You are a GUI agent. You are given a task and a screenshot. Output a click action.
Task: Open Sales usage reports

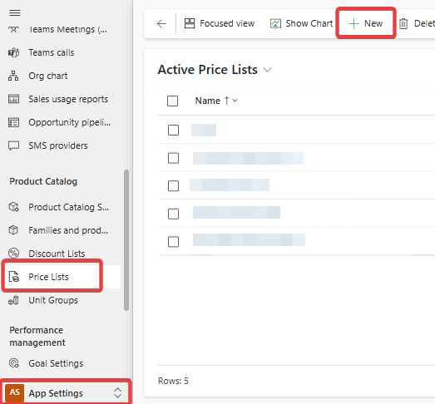pos(68,99)
